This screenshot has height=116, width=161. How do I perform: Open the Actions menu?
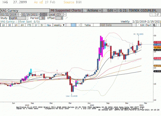(x=92, y=10)
